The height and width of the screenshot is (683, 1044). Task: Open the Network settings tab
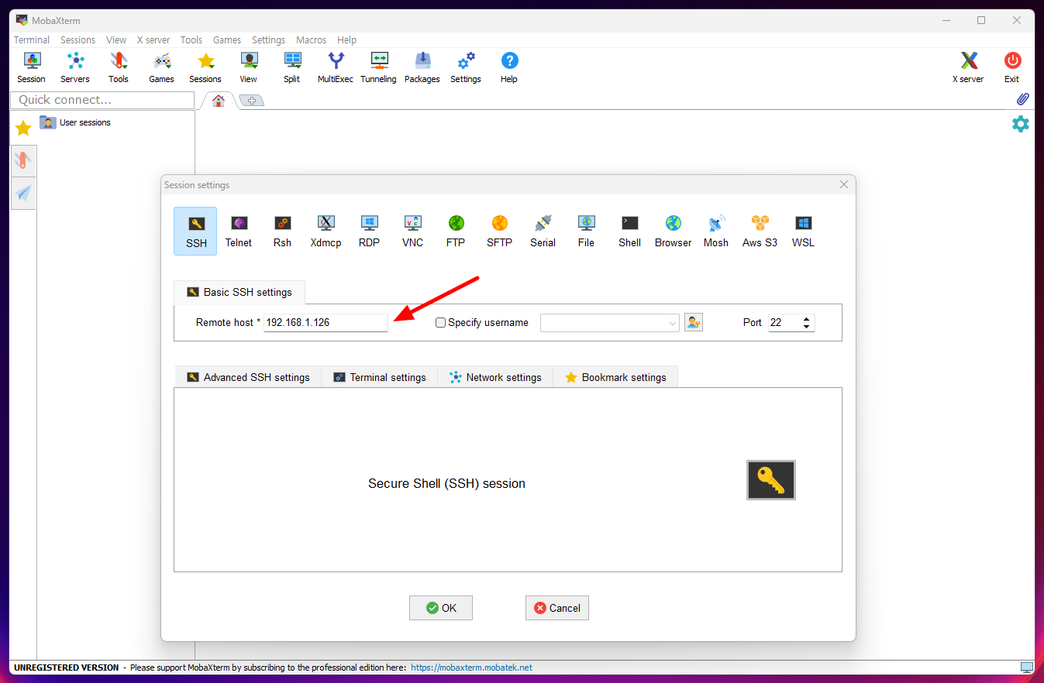pyautogui.click(x=495, y=377)
